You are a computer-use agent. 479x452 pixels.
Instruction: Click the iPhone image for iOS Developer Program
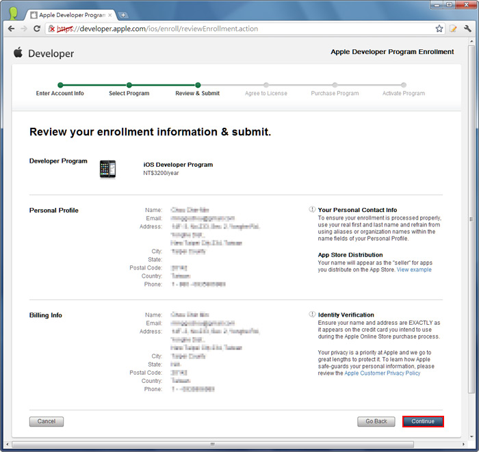tap(107, 169)
